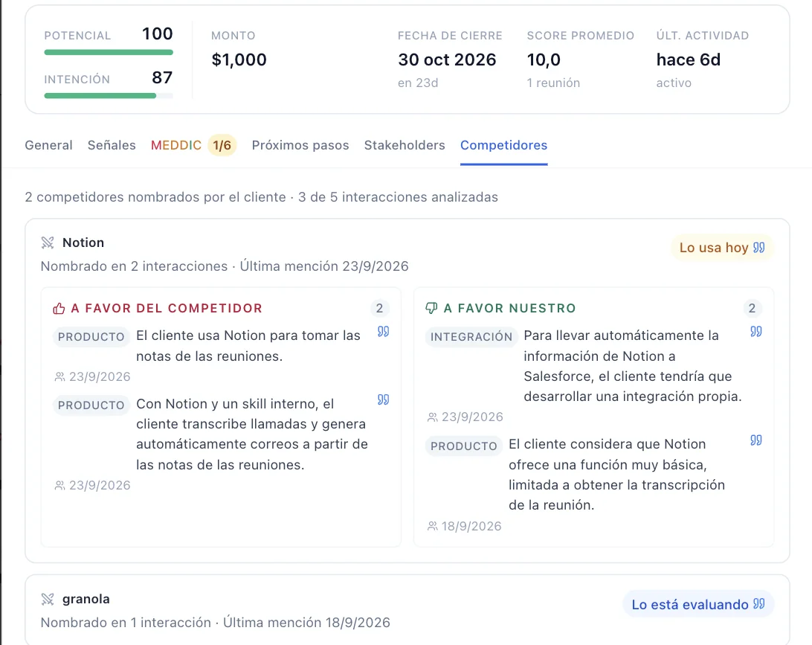Click PRODUCTO tag on skill interno item

coord(91,405)
